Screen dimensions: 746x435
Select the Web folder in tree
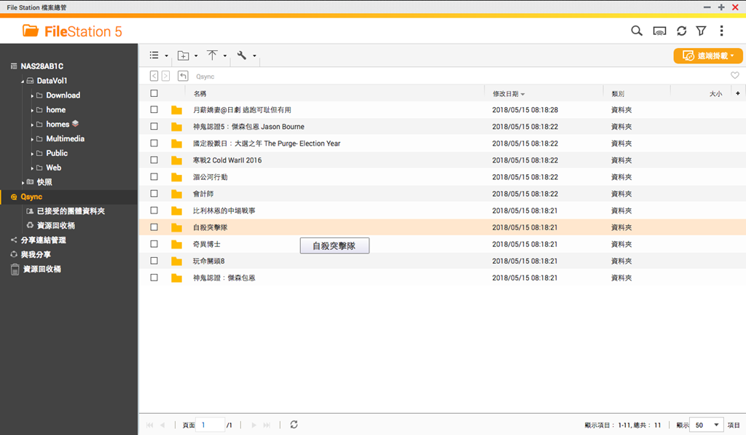[53, 168]
